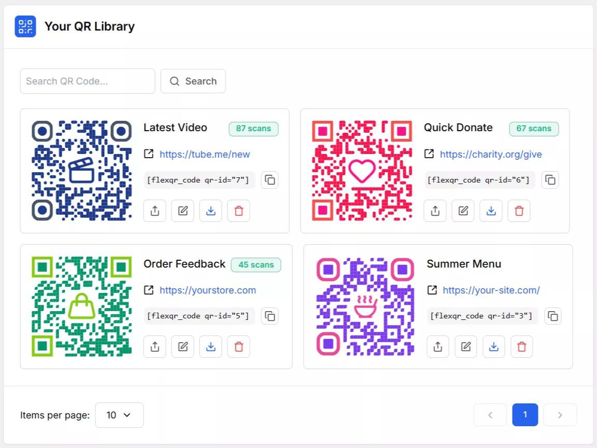Click the Latest Video title

point(175,128)
